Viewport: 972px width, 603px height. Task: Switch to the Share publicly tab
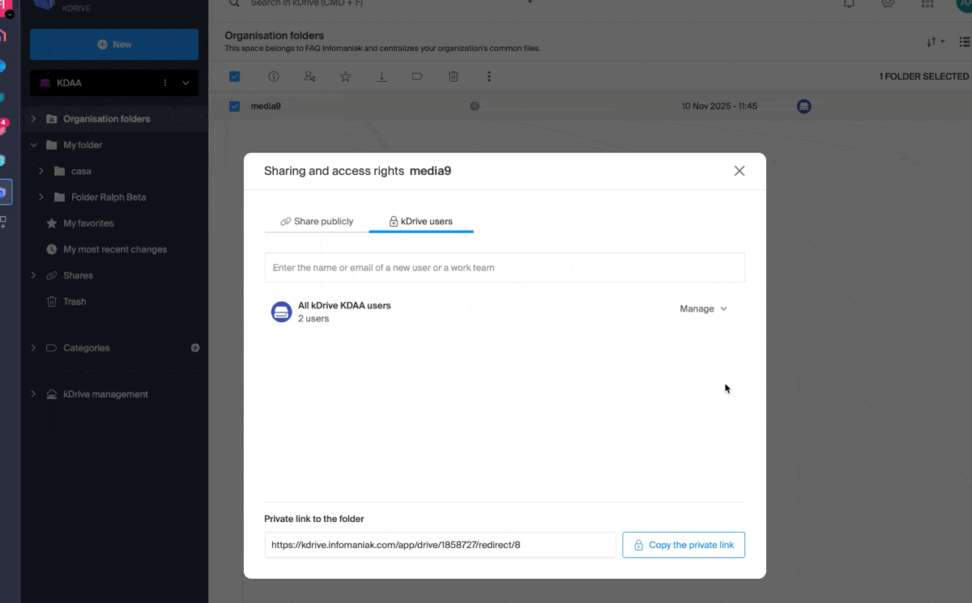(317, 221)
